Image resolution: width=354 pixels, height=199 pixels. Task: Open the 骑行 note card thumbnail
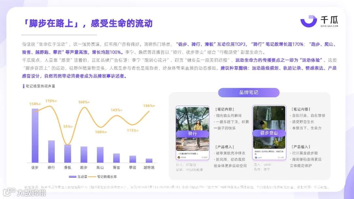pyautogui.click(x=192, y=121)
